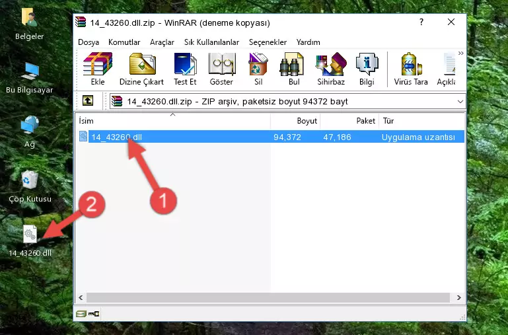The width and height of the screenshot is (508, 335).
Task: Click the Sil delete icon
Action: pos(258,69)
